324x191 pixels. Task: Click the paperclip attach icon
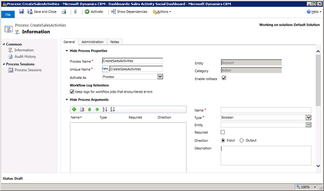click(x=75, y=12)
